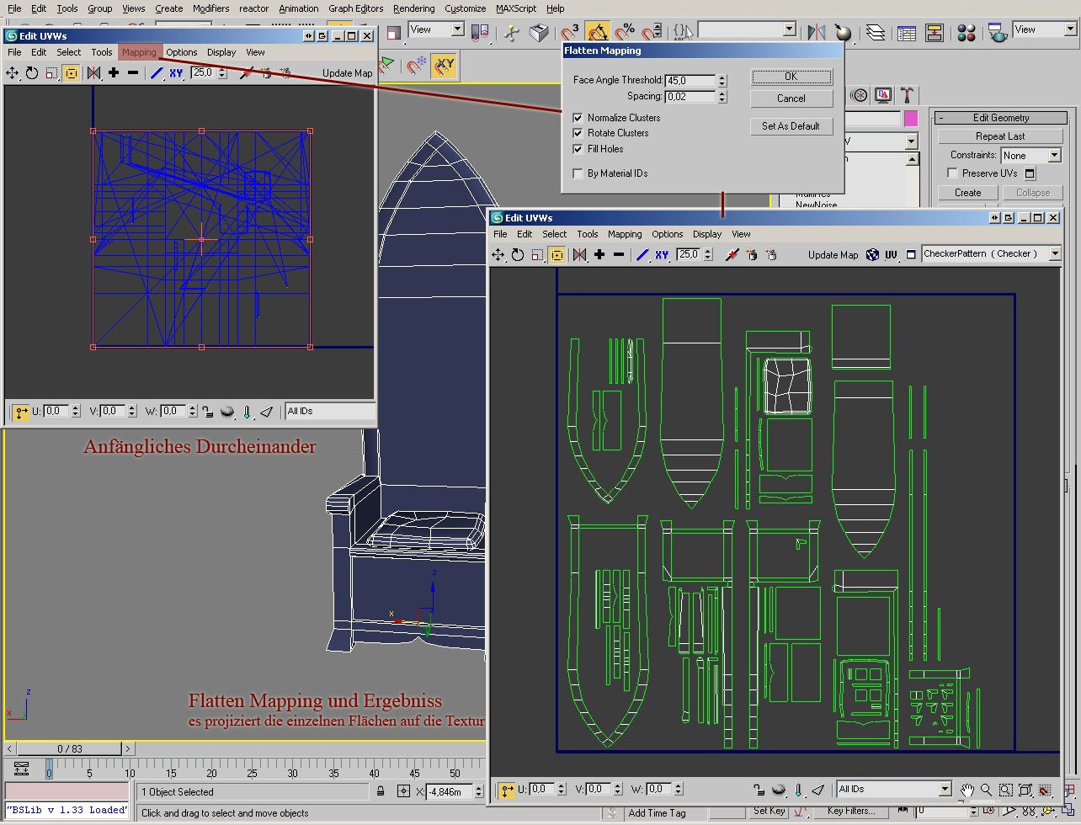
Task: Click the pink object color swatch
Action: click(911, 119)
